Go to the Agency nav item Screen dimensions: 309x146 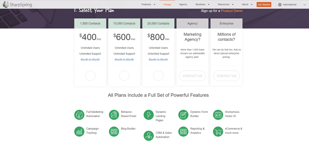(x=183, y=4)
